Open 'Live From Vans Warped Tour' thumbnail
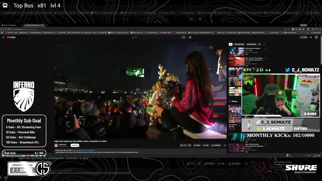Image resolution: width=322 pixels, height=181 pixels. point(236,62)
